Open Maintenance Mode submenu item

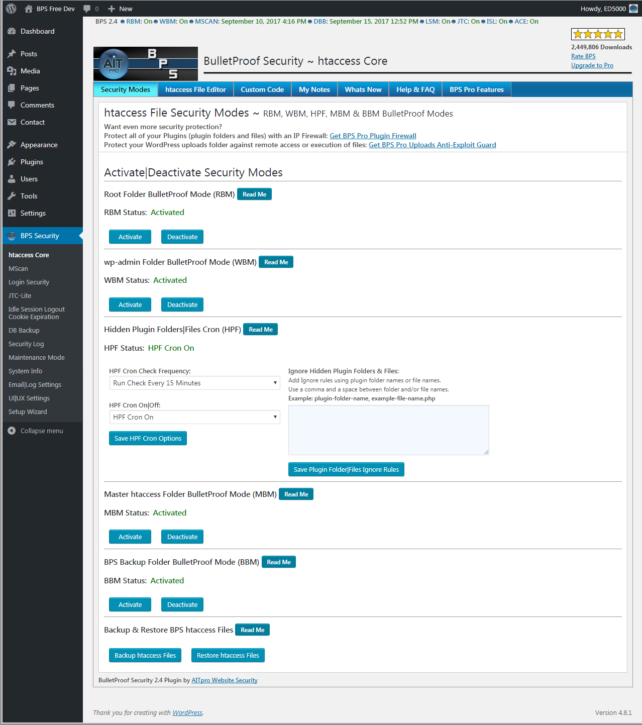(x=36, y=358)
